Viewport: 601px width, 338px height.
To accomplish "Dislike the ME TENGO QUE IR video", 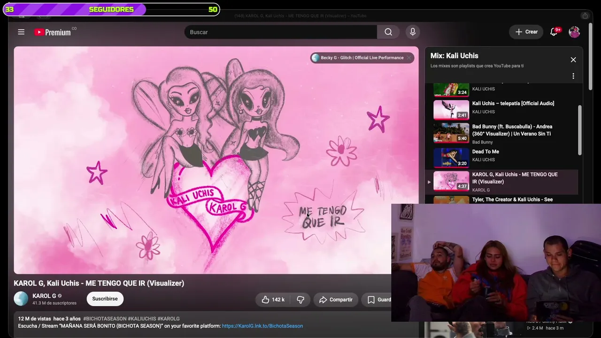I will click(x=300, y=300).
